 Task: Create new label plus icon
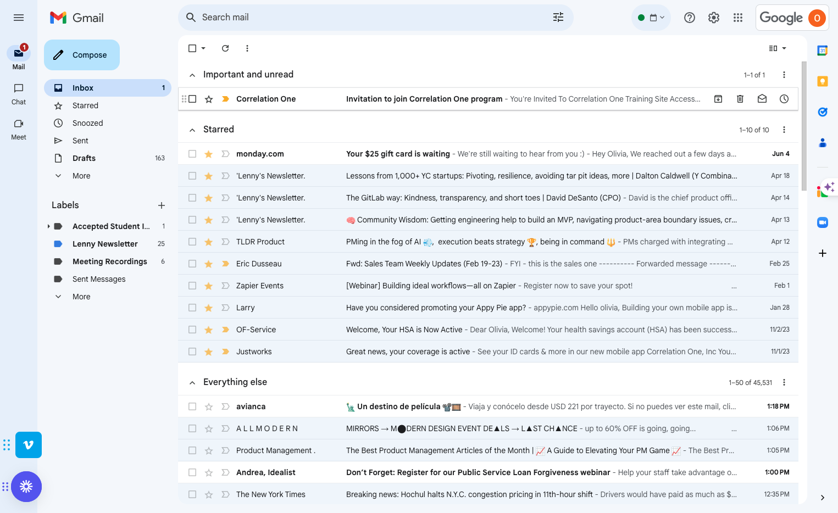point(162,205)
